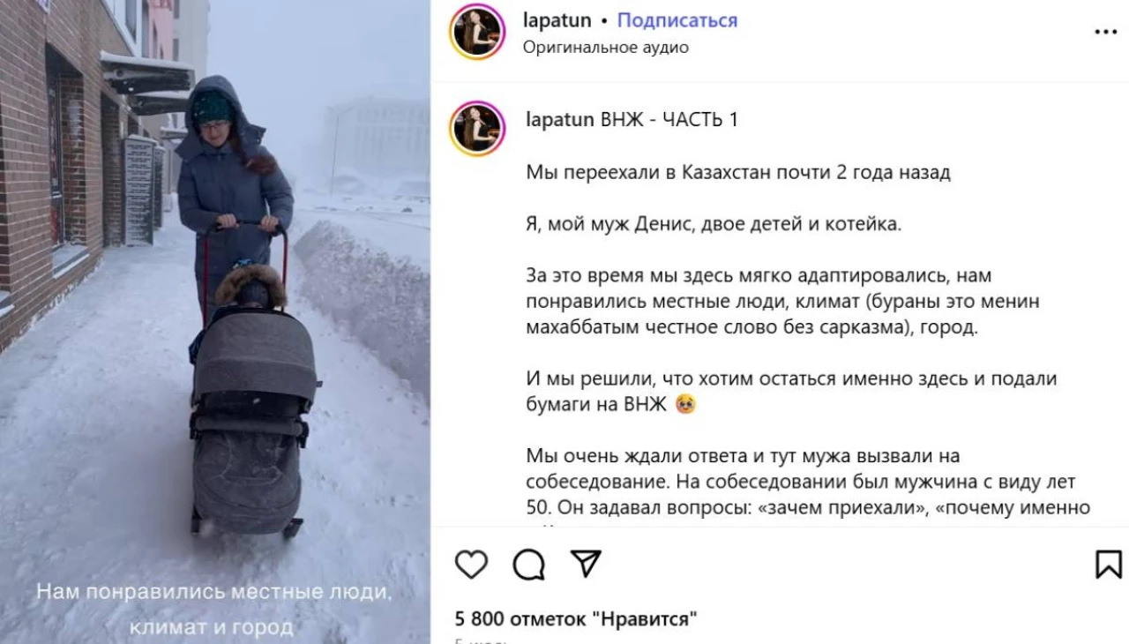Click the lapatun avatar beside the caption
The height and width of the screenshot is (644, 1129).
(x=477, y=129)
